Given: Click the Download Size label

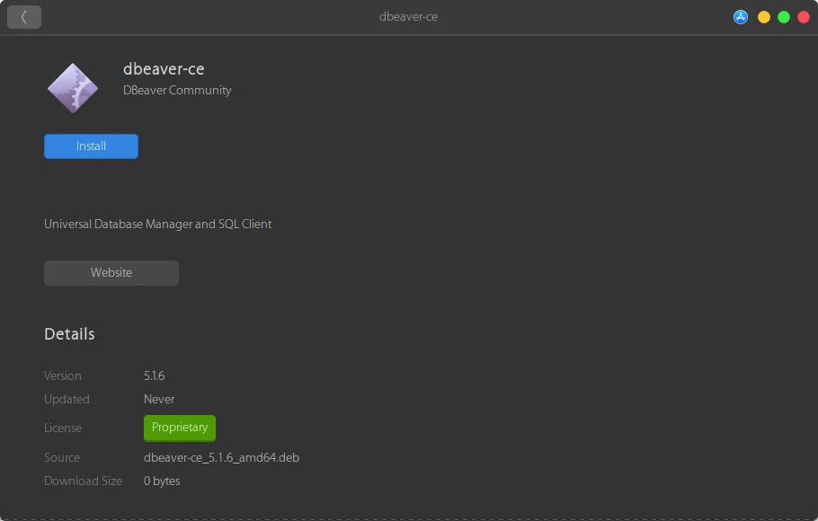Looking at the screenshot, I should tap(83, 481).
